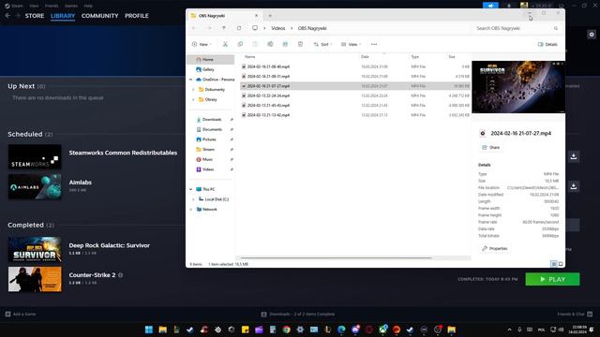This screenshot has width=600, height=337.
Task: Click the search magnifier icon in Explorer
Action: pos(556,28)
